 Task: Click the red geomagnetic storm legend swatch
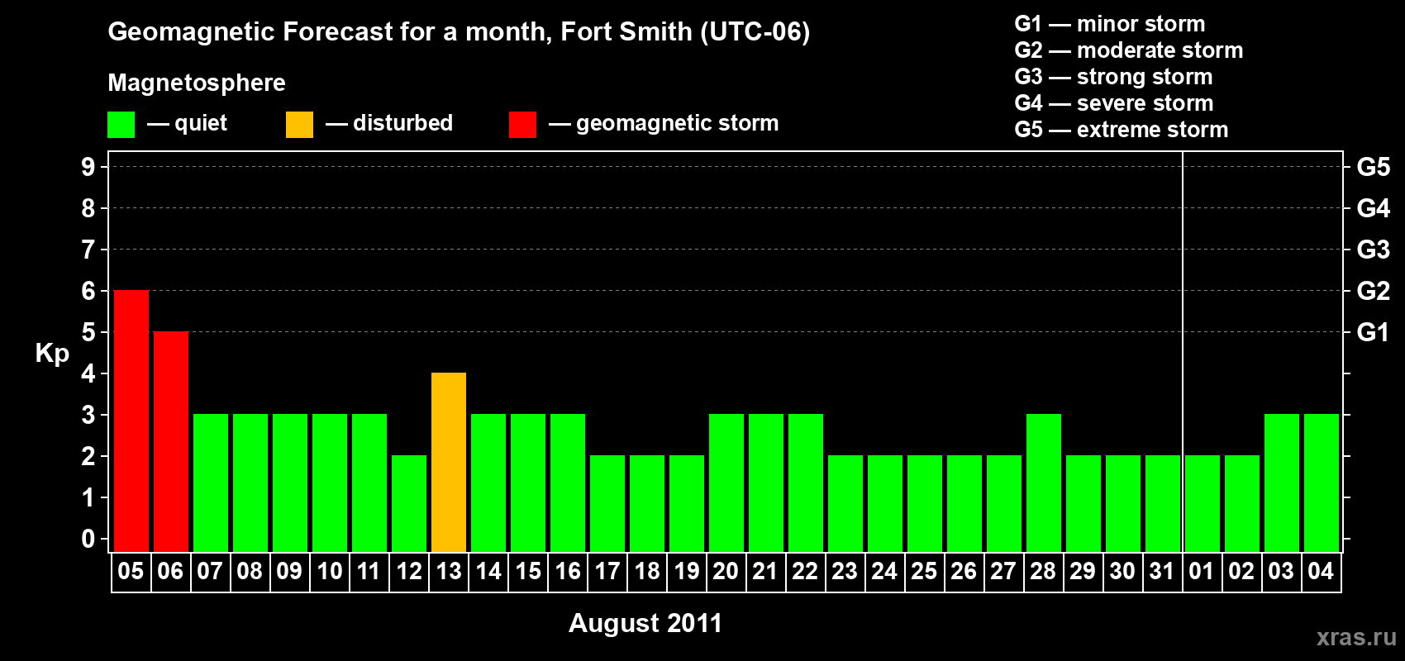(523, 125)
